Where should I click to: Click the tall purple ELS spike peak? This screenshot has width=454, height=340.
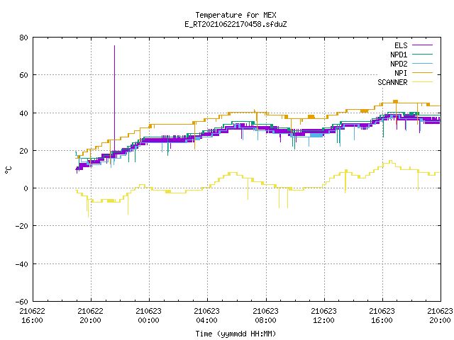pos(114,46)
